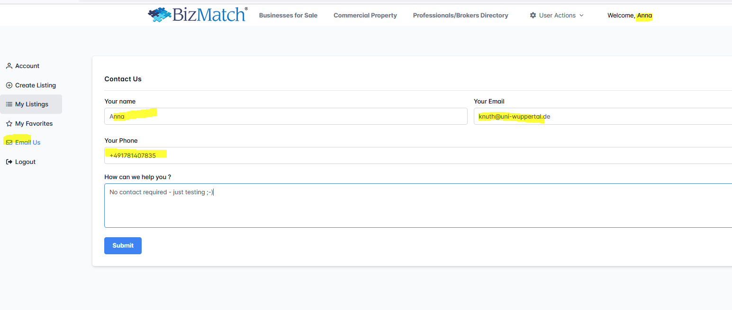Expand the User Actions dropdown chevron

click(x=582, y=16)
